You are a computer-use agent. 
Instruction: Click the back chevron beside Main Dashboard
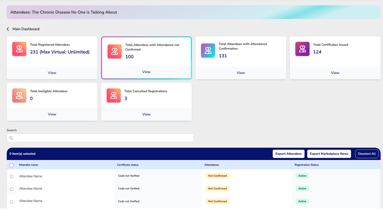tap(8, 29)
